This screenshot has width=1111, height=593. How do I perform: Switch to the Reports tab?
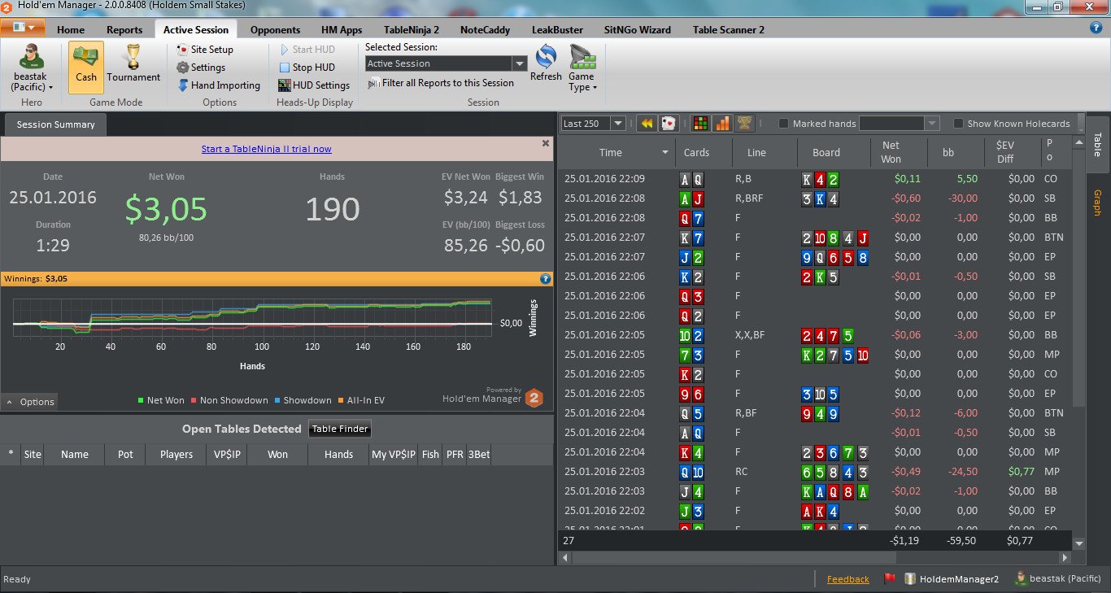click(124, 30)
